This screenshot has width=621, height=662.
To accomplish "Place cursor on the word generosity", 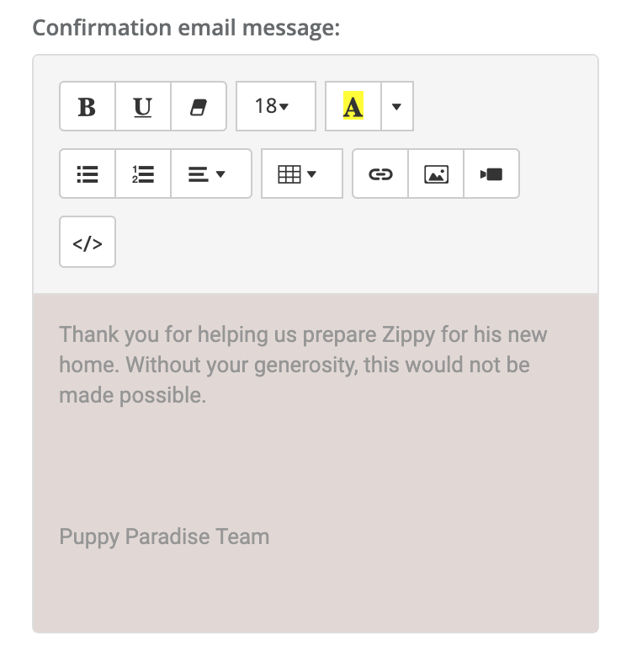I will (x=305, y=366).
